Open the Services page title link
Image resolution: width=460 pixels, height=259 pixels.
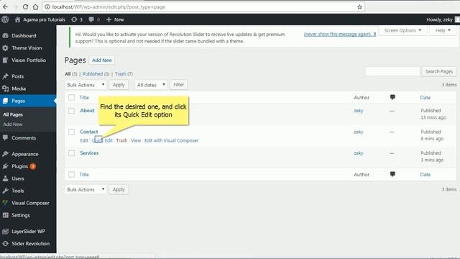point(89,153)
